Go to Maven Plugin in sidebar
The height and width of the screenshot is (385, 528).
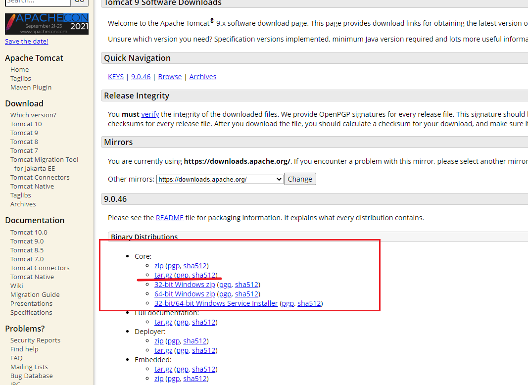31,87
